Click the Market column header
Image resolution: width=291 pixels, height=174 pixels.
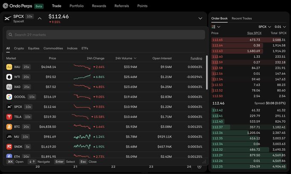(x=11, y=58)
